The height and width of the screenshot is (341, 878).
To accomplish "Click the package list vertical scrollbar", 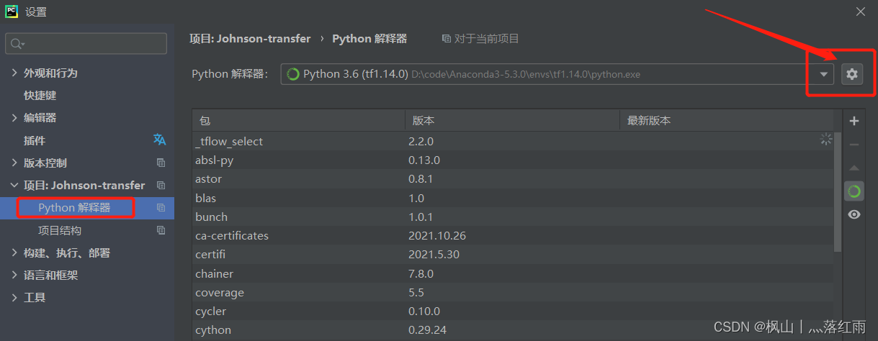I will click(x=838, y=191).
